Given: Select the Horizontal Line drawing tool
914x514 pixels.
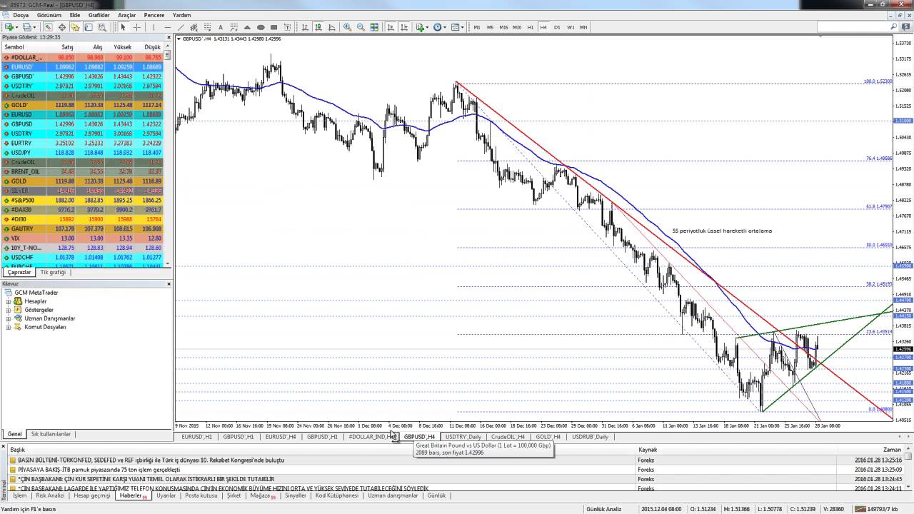Looking at the screenshot, I should 167,27.
